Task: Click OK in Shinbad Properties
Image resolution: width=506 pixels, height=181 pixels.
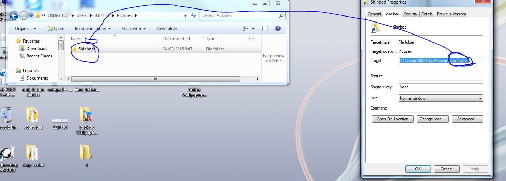Action: tap(418, 169)
